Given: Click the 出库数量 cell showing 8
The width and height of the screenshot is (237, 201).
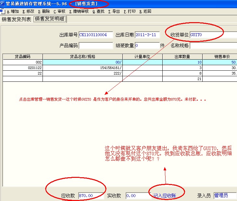Looking at the screenshot, I should coord(182,73).
